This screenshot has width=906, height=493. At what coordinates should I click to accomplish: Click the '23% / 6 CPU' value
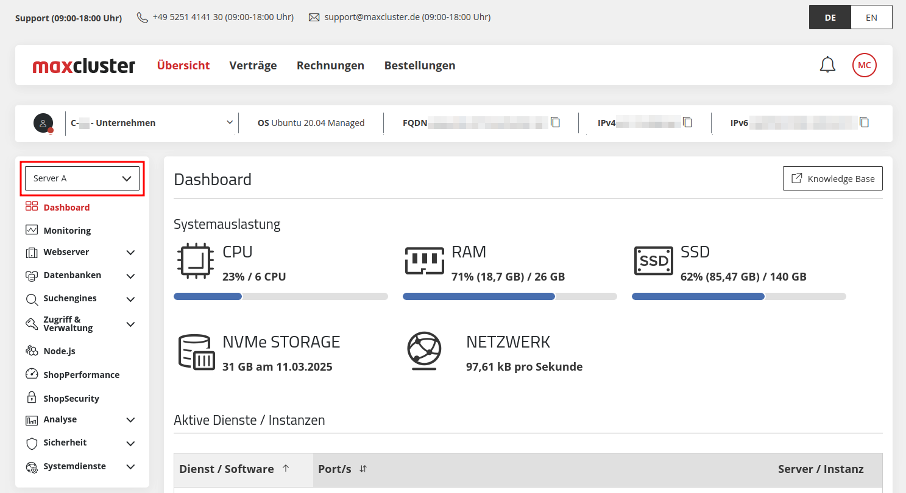coord(254,277)
